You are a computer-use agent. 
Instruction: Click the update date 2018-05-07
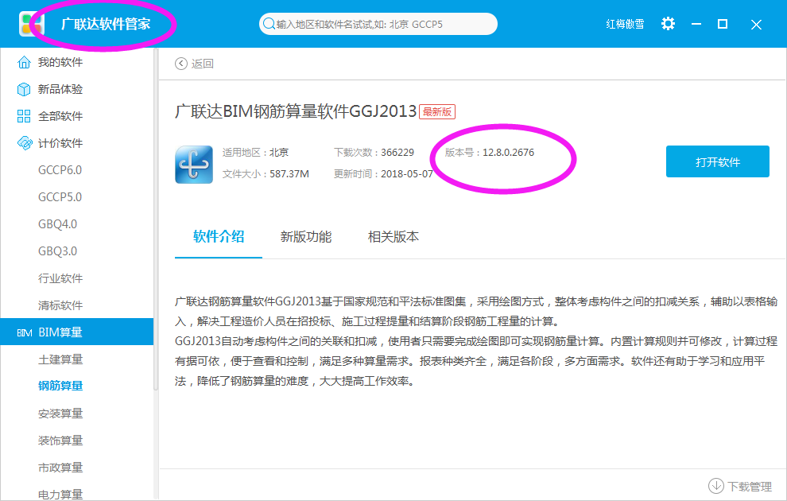(x=406, y=174)
